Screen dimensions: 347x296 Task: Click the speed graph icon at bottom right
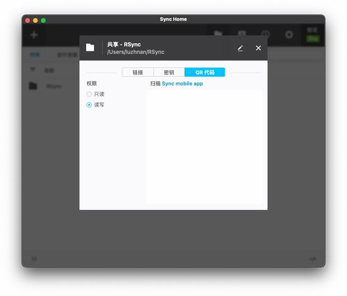click(x=313, y=258)
